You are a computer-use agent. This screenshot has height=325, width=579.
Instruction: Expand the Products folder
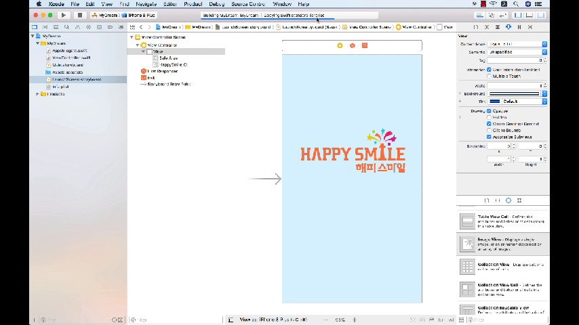click(38, 94)
